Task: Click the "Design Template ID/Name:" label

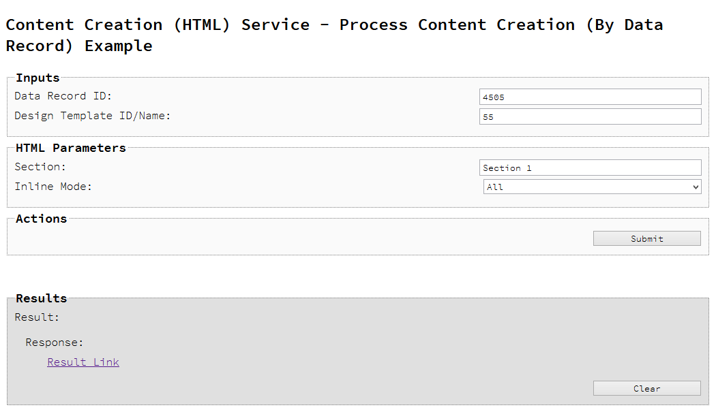Action: [x=93, y=116]
